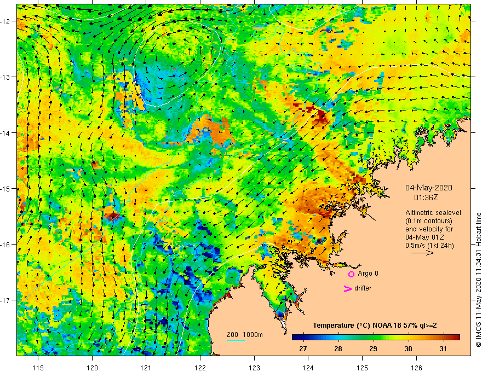The image size is (482, 372).
Task: Click longitude label 121 on bottom axis
Action: [146, 368]
